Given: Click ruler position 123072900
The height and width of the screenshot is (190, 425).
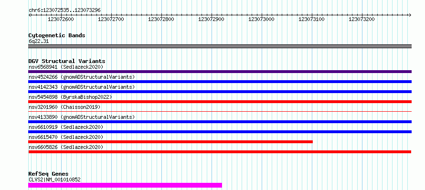Looking at the screenshot, I should point(212,20).
